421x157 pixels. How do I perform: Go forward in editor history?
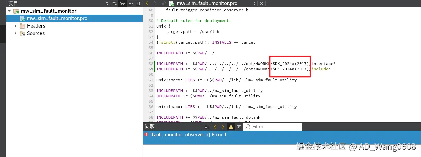click(x=156, y=3)
